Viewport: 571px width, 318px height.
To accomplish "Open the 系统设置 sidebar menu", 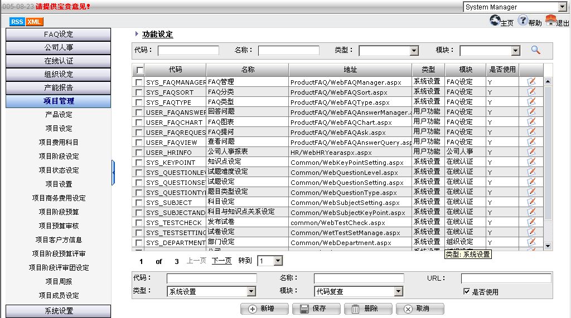I will coord(58,311).
